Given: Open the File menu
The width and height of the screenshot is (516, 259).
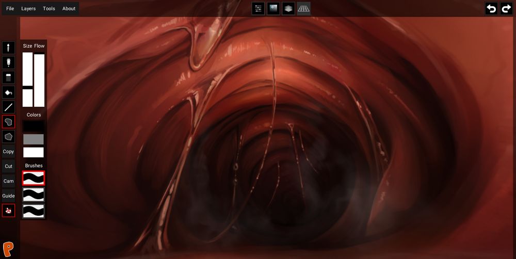Looking at the screenshot, I should click(10, 9).
